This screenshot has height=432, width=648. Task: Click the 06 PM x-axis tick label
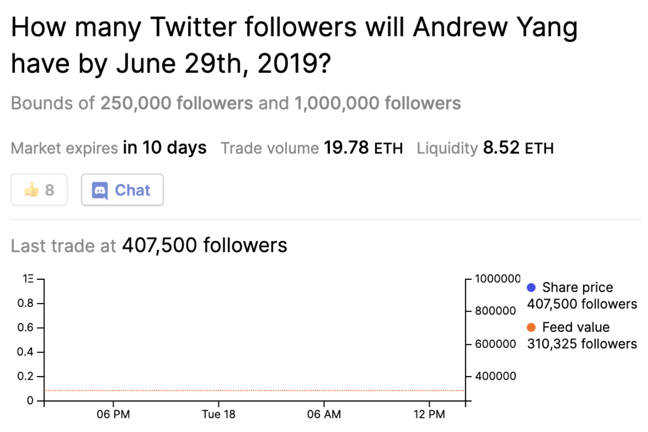click(x=113, y=414)
